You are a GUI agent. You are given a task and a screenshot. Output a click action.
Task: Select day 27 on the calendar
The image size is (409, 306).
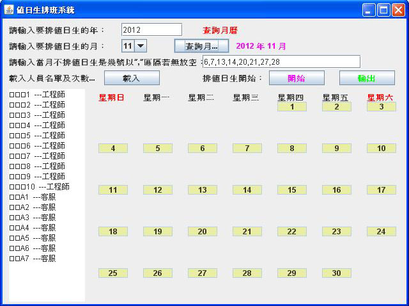pos(203,273)
